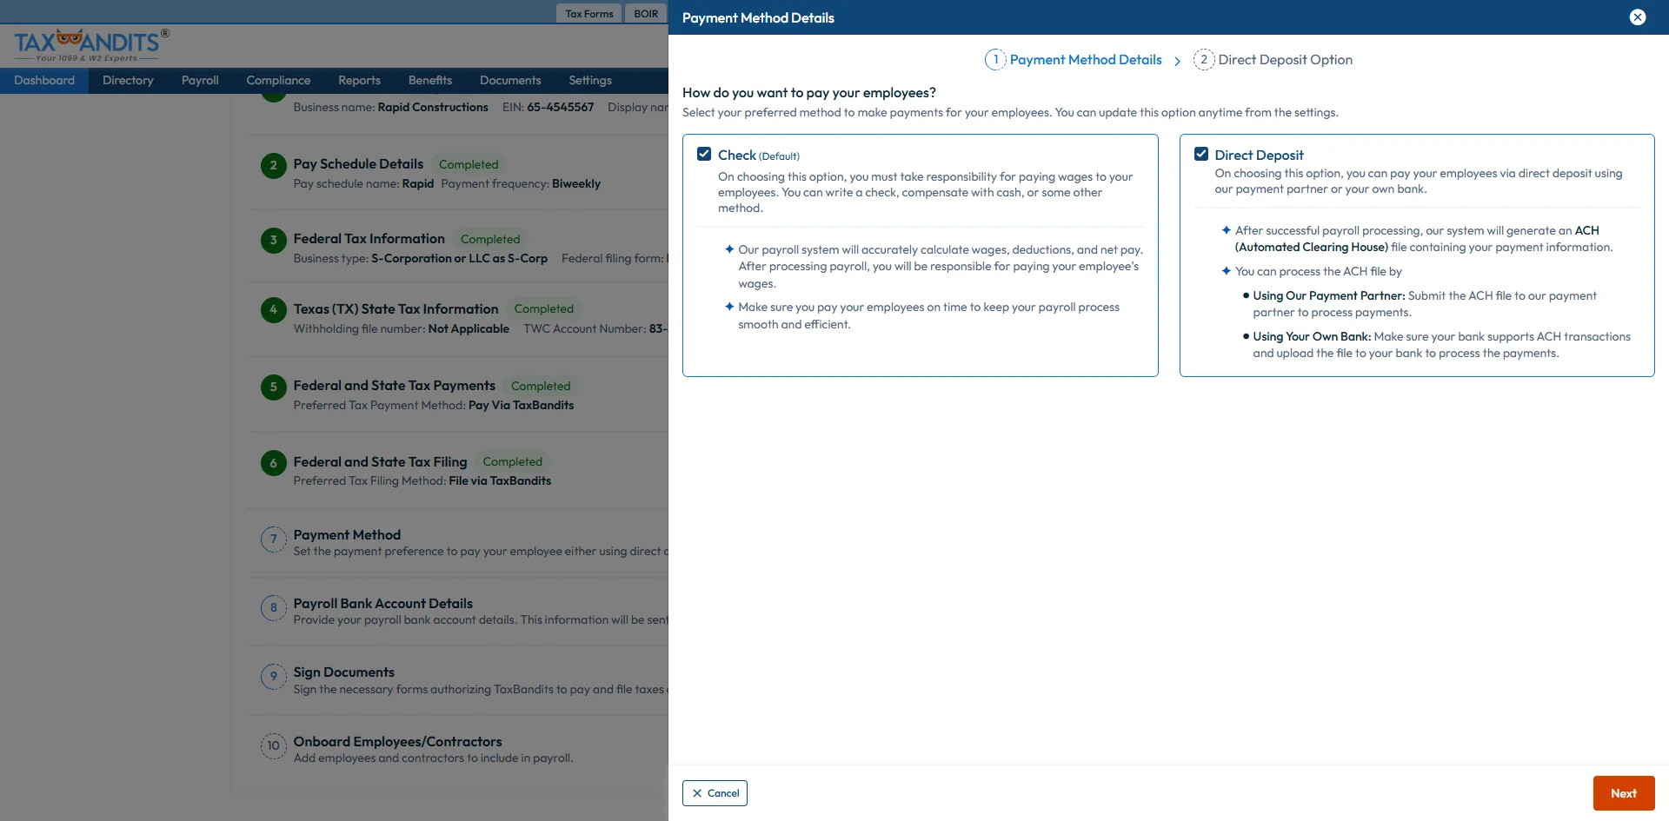Toggle the Check (Default) checkbox
1669x821 pixels.
click(x=704, y=154)
